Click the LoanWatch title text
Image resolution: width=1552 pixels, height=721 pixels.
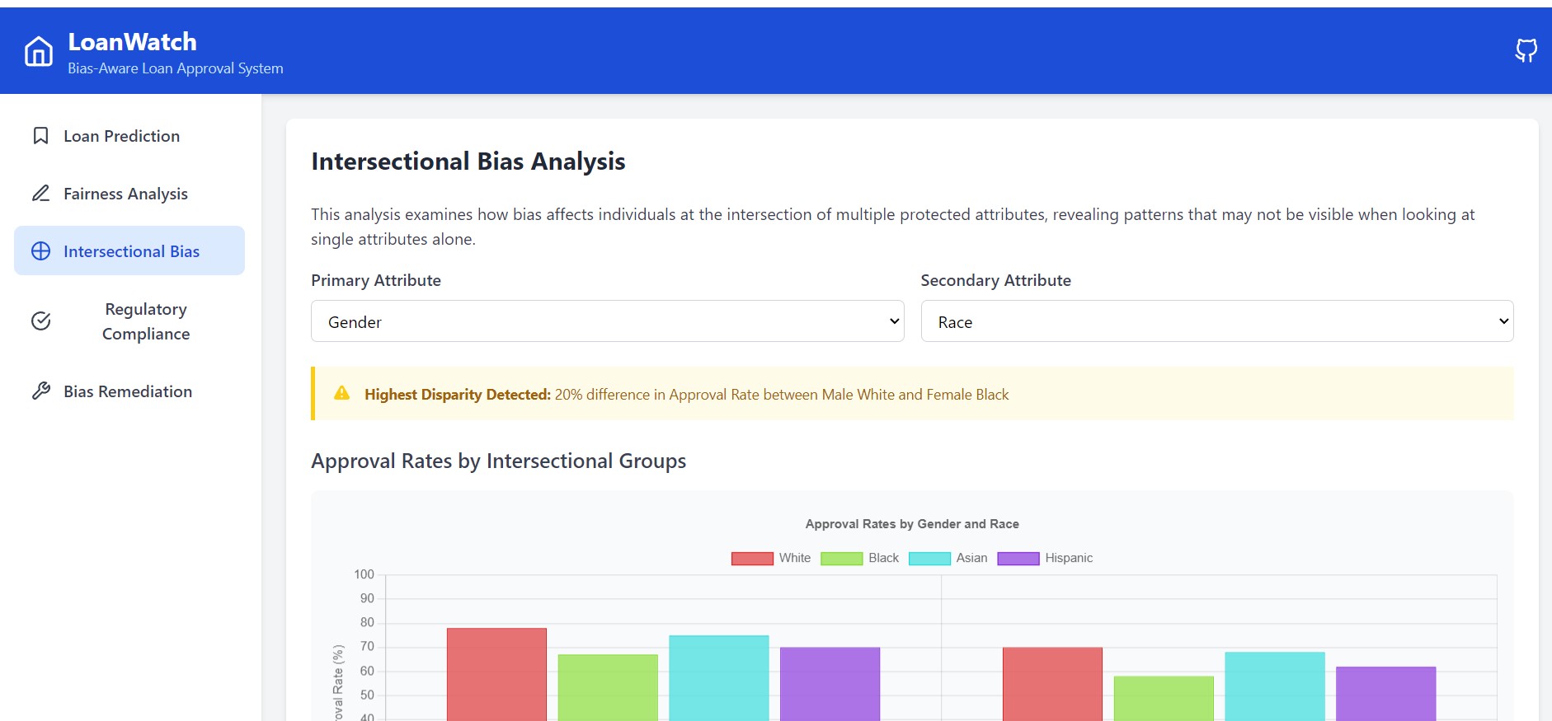(x=132, y=42)
